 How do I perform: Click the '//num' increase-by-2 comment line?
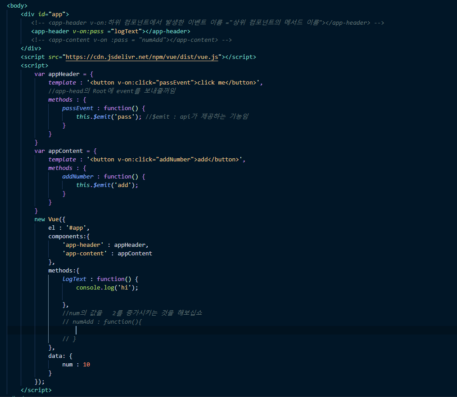(132, 313)
